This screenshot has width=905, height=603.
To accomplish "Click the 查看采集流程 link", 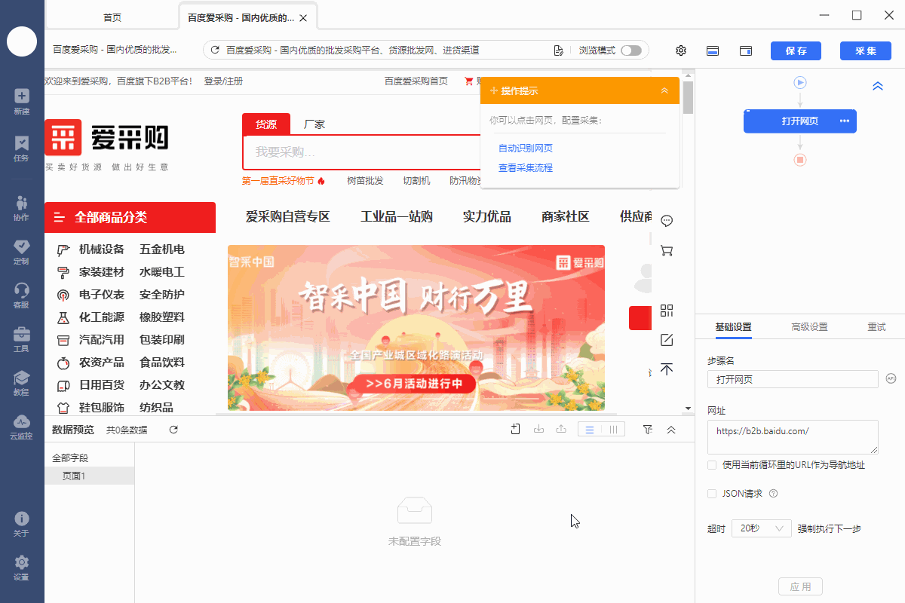I will pos(526,167).
